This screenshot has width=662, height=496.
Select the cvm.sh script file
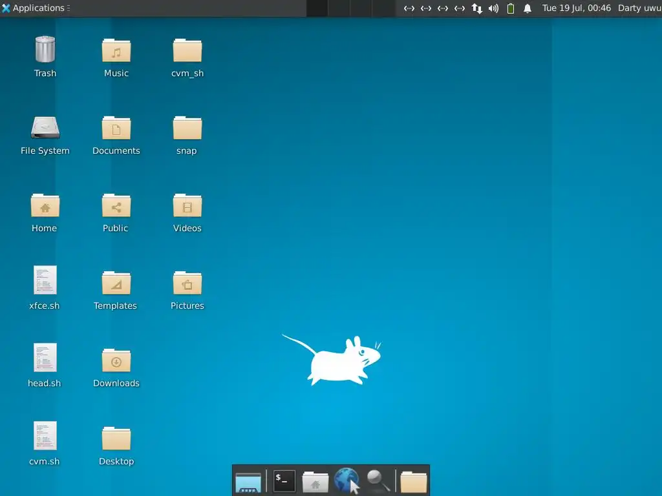(x=45, y=436)
